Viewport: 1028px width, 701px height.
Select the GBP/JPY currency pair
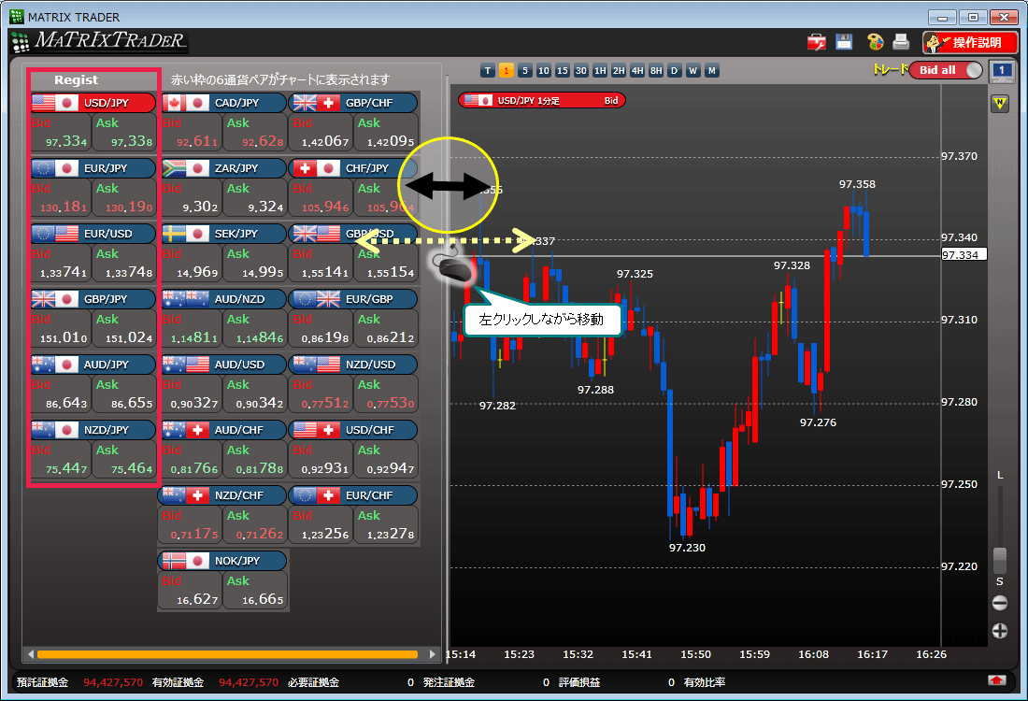(x=93, y=300)
